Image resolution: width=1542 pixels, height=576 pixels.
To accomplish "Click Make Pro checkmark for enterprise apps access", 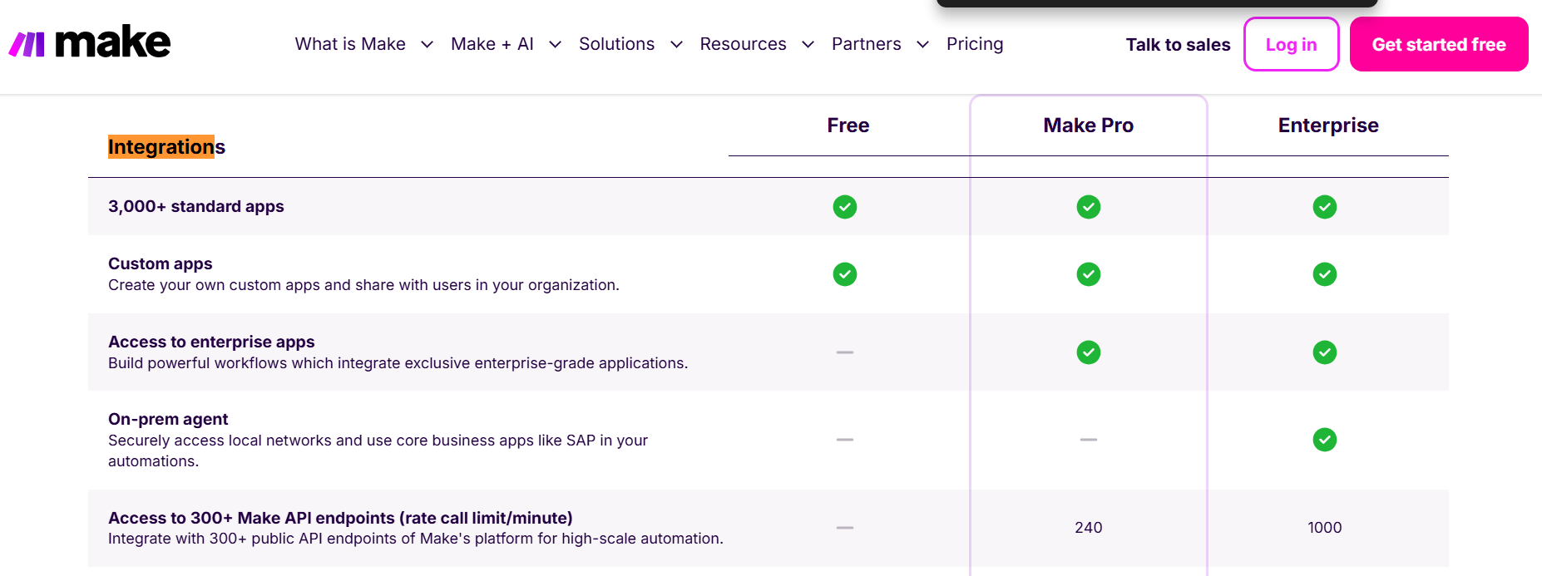I will tap(1088, 352).
